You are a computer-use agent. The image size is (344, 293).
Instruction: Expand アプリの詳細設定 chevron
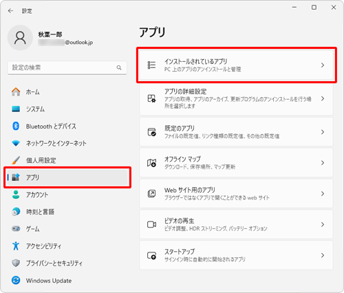click(323, 98)
